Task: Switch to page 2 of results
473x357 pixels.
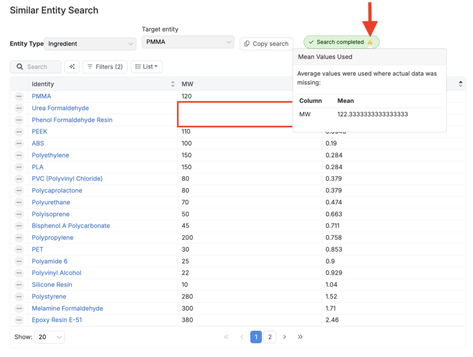Action: (270, 337)
